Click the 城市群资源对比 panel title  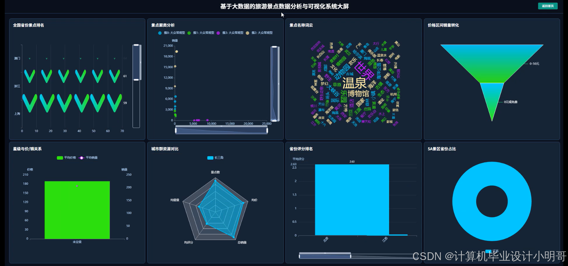(x=165, y=149)
